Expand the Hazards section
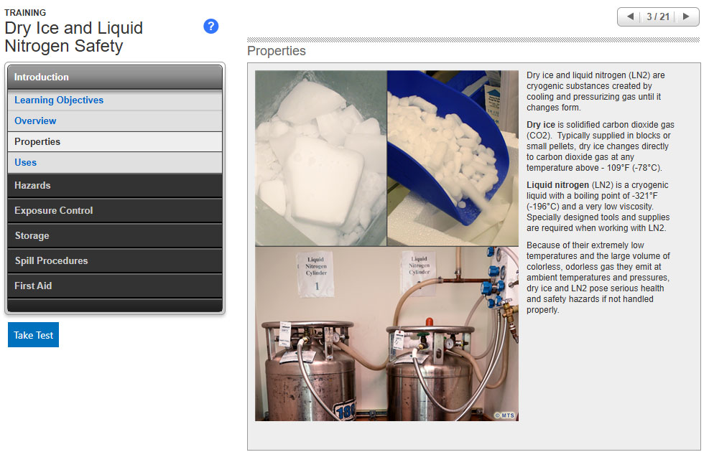Viewport: 709px width, 452px height. (x=115, y=186)
